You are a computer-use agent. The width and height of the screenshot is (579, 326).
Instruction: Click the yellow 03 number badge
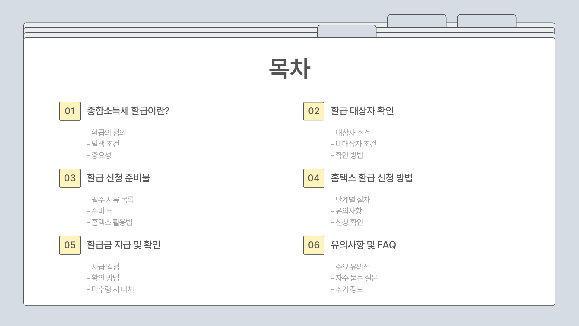70,178
